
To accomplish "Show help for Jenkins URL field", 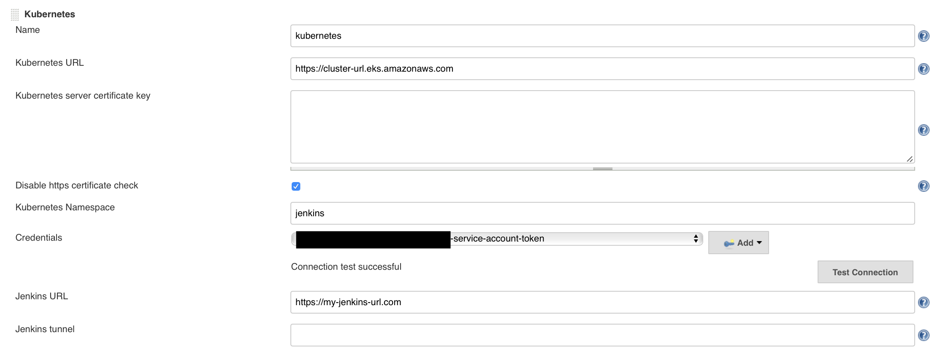I will click(x=924, y=303).
